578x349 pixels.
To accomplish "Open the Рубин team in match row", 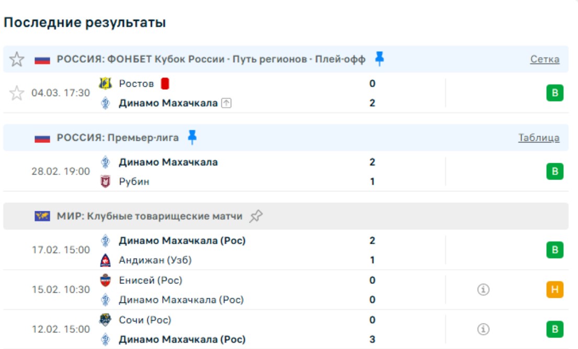I will tap(134, 182).
